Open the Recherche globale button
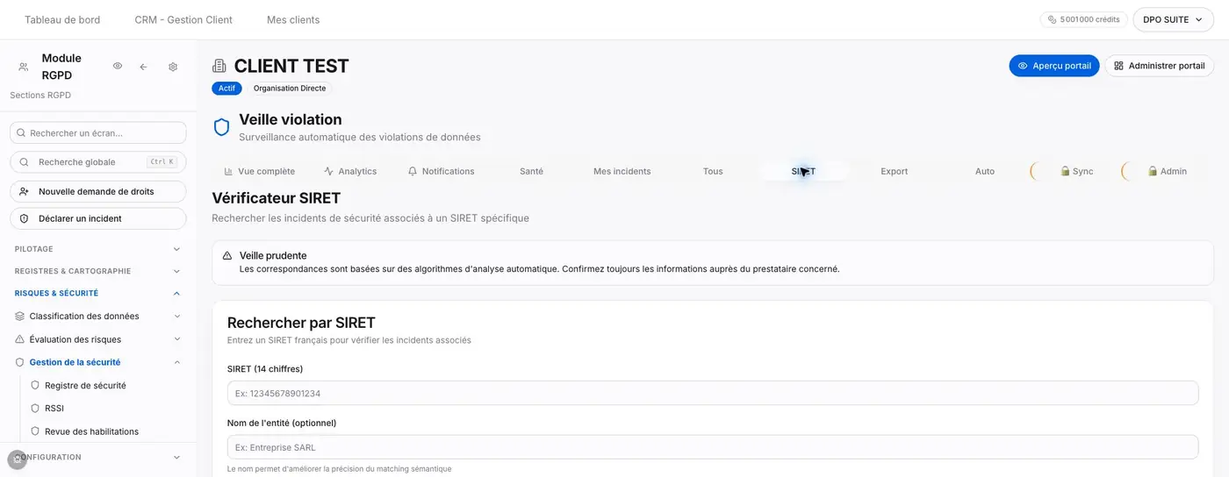 pyautogui.click(x=98, y=162)
